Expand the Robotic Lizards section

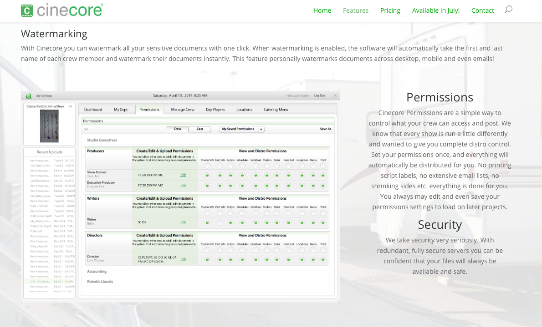[100, 282]
